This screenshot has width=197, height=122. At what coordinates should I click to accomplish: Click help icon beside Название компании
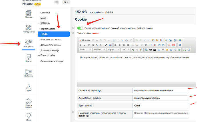(73, 112)
